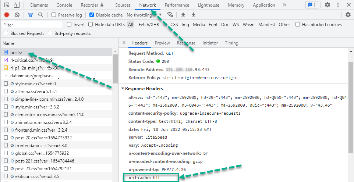This screenshot has height=182, width=354.
Task: Focus the Filter text field
Action: (32, 25)
